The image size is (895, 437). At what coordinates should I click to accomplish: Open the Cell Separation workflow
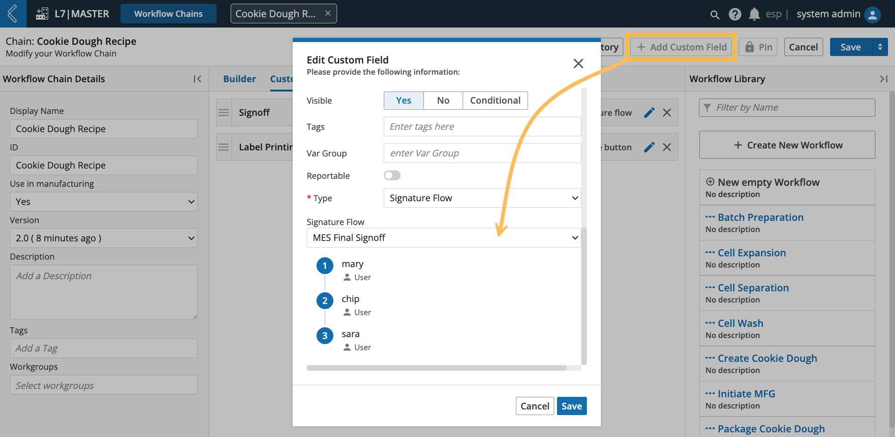click(x=753, y=288)
